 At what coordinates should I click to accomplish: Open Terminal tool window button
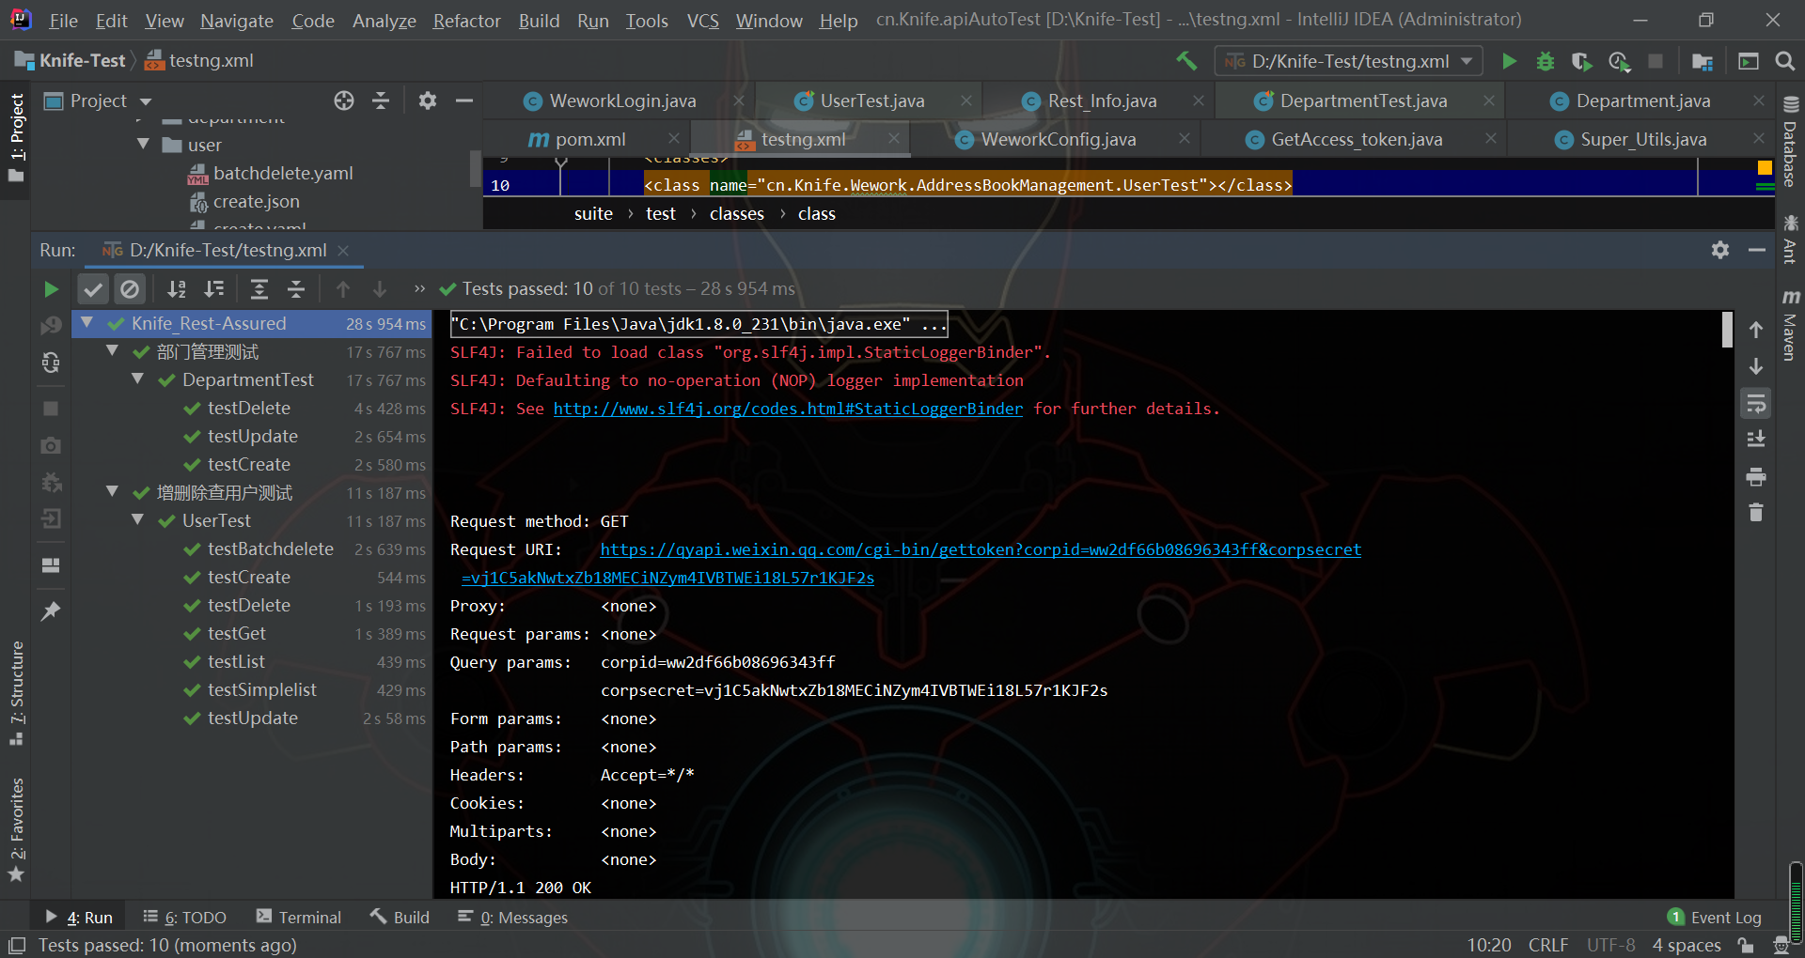[x=299, y=917]
